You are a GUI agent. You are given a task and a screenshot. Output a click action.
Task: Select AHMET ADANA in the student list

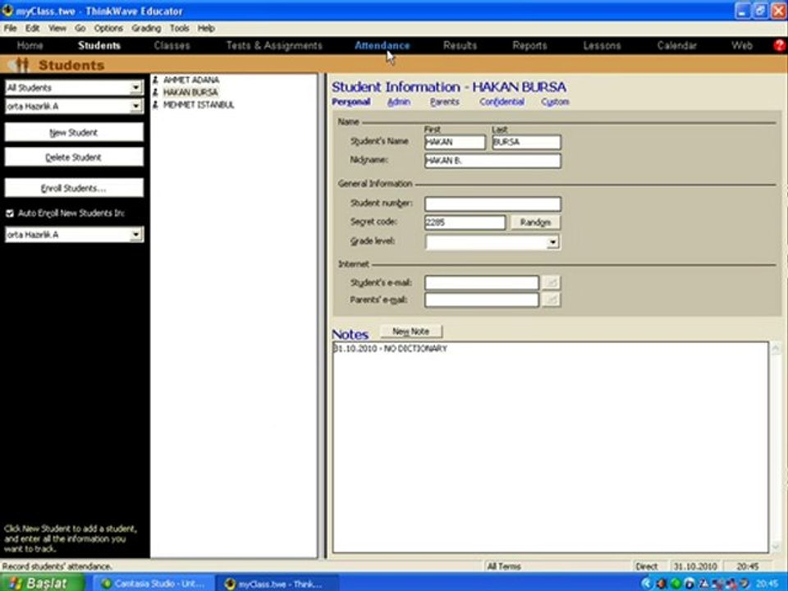coord(191,80)
